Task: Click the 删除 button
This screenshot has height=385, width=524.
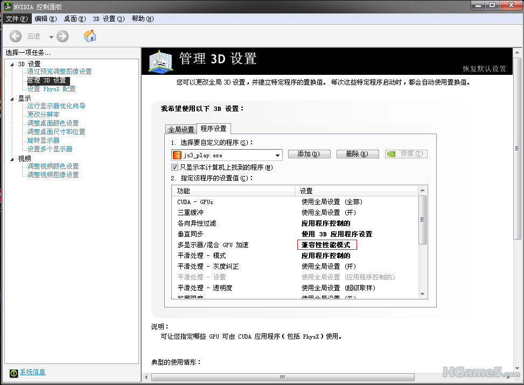Action: point(358,154)
